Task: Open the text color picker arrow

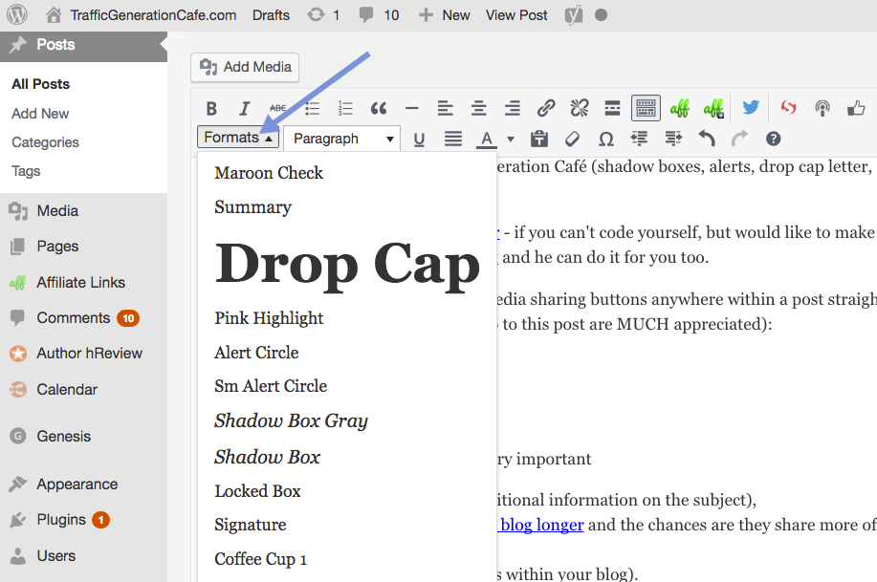Action: pyautogui.click(x=510, y=139)
